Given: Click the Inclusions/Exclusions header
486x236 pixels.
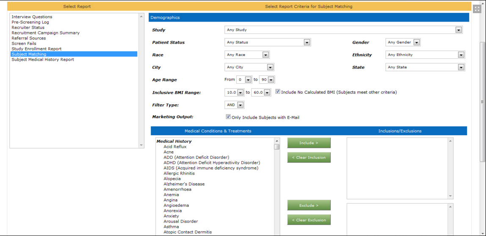Looking at the screenshot, I should [400, 131].
